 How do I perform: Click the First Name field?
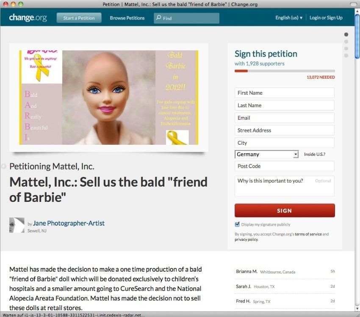285,93
